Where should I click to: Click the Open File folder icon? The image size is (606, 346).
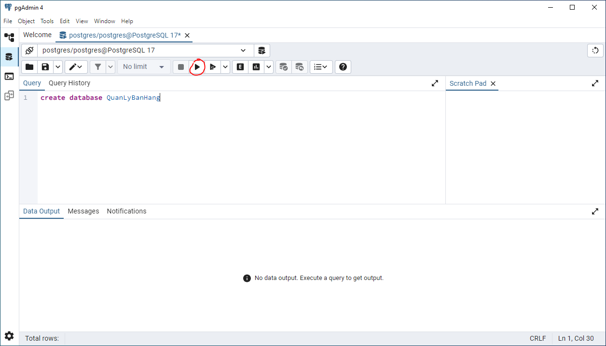pyautogui.click(x=29, y=67)
